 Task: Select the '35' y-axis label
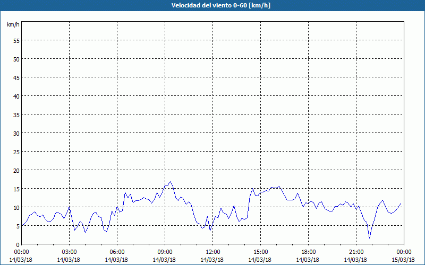tap(16, 114)
